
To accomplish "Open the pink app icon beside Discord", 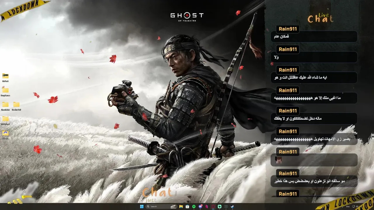I will coord(207,206).
